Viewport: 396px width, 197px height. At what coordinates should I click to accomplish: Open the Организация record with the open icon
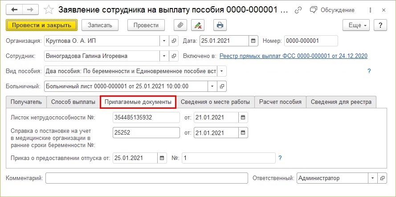pyautogui.click(x=174, y=41)
